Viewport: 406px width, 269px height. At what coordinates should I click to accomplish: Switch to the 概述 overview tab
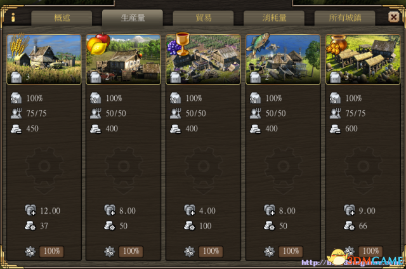click(x=62, y=18)
